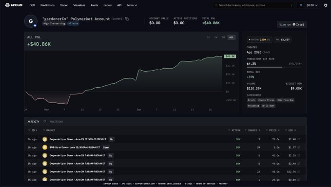Viewport: 331px width, 187px height.
Task: Open the DEX menu item
Action: tap(32, 5)
